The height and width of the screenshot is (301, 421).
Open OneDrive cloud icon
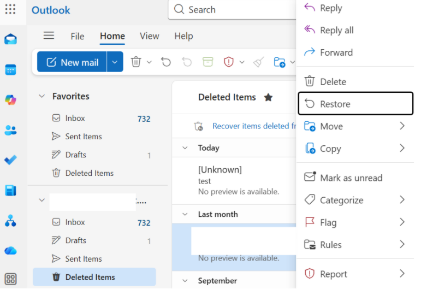[10, 251]
